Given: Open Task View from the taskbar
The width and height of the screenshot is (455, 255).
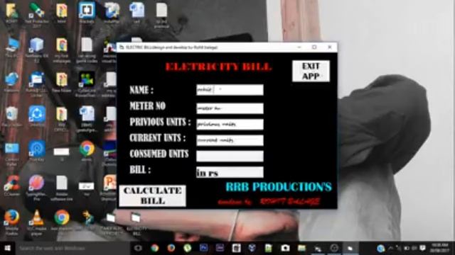Looking at the screenshot, I should pyautogui.click(x=138, y=248).
